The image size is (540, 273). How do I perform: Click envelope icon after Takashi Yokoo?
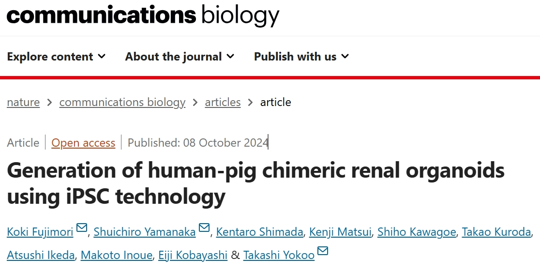tap(323, 251)
